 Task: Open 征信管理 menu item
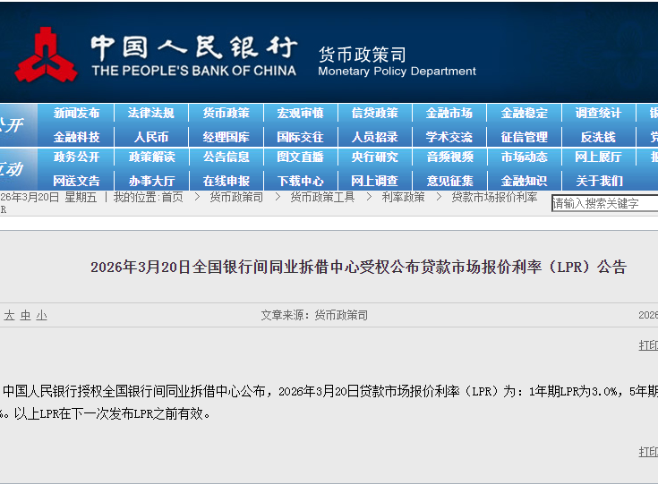click(x=524, y=137)
